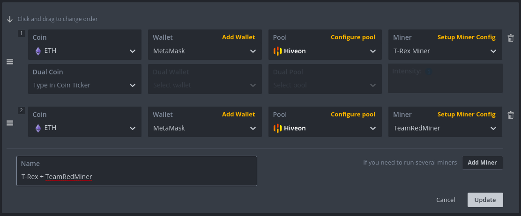
Task: Delete the first miner row via trash icon
Action: (x=511, y=38)
